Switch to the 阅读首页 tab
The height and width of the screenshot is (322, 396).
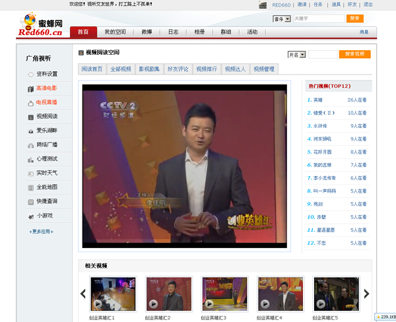click(x=92, y=69)
